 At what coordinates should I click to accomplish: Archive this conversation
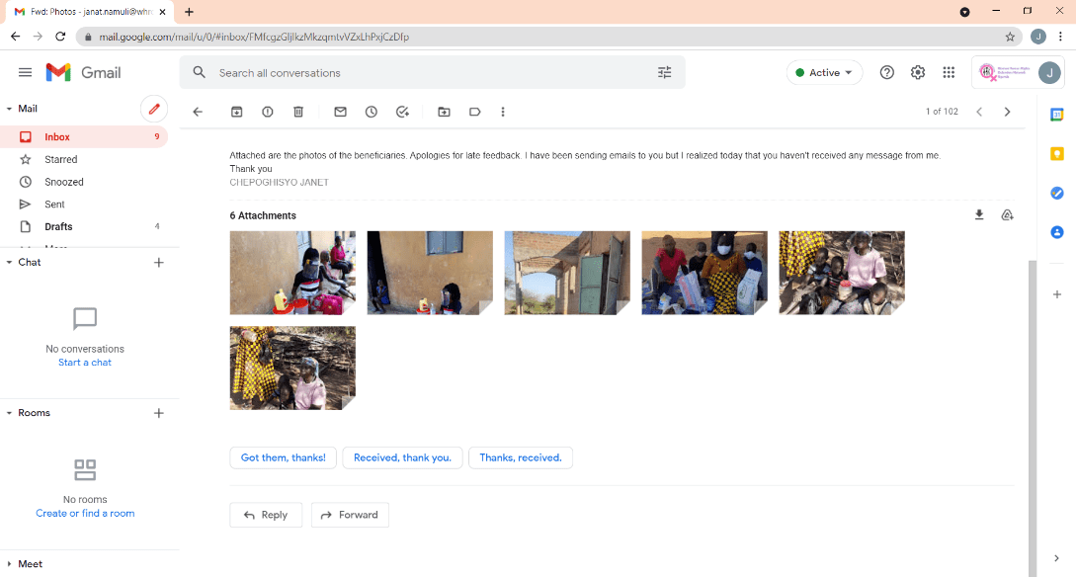click(x=237, y=112)
